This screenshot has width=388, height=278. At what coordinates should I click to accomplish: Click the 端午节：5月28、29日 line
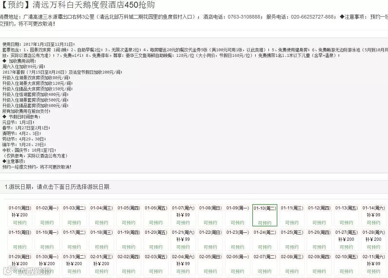[x=24, y=145]
